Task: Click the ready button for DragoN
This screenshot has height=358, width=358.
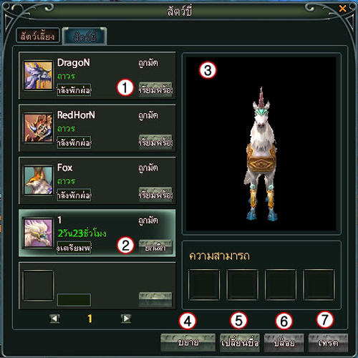Action: click(155, 89)
